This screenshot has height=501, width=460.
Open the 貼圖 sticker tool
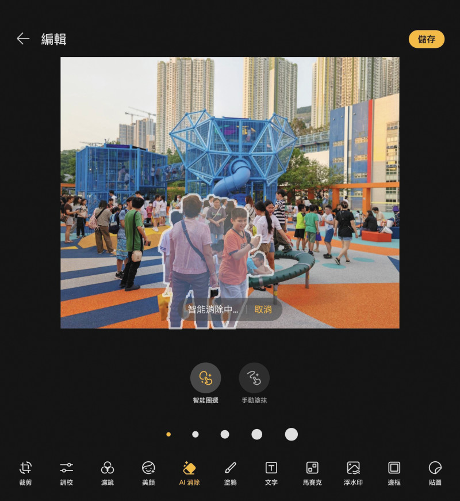[x=435, y=474]
